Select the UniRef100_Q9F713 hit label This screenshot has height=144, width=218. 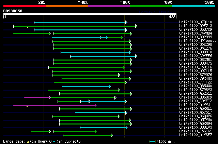[x=196, y=26]
